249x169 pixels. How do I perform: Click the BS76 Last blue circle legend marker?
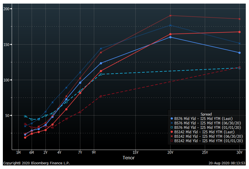click(172, 119)
